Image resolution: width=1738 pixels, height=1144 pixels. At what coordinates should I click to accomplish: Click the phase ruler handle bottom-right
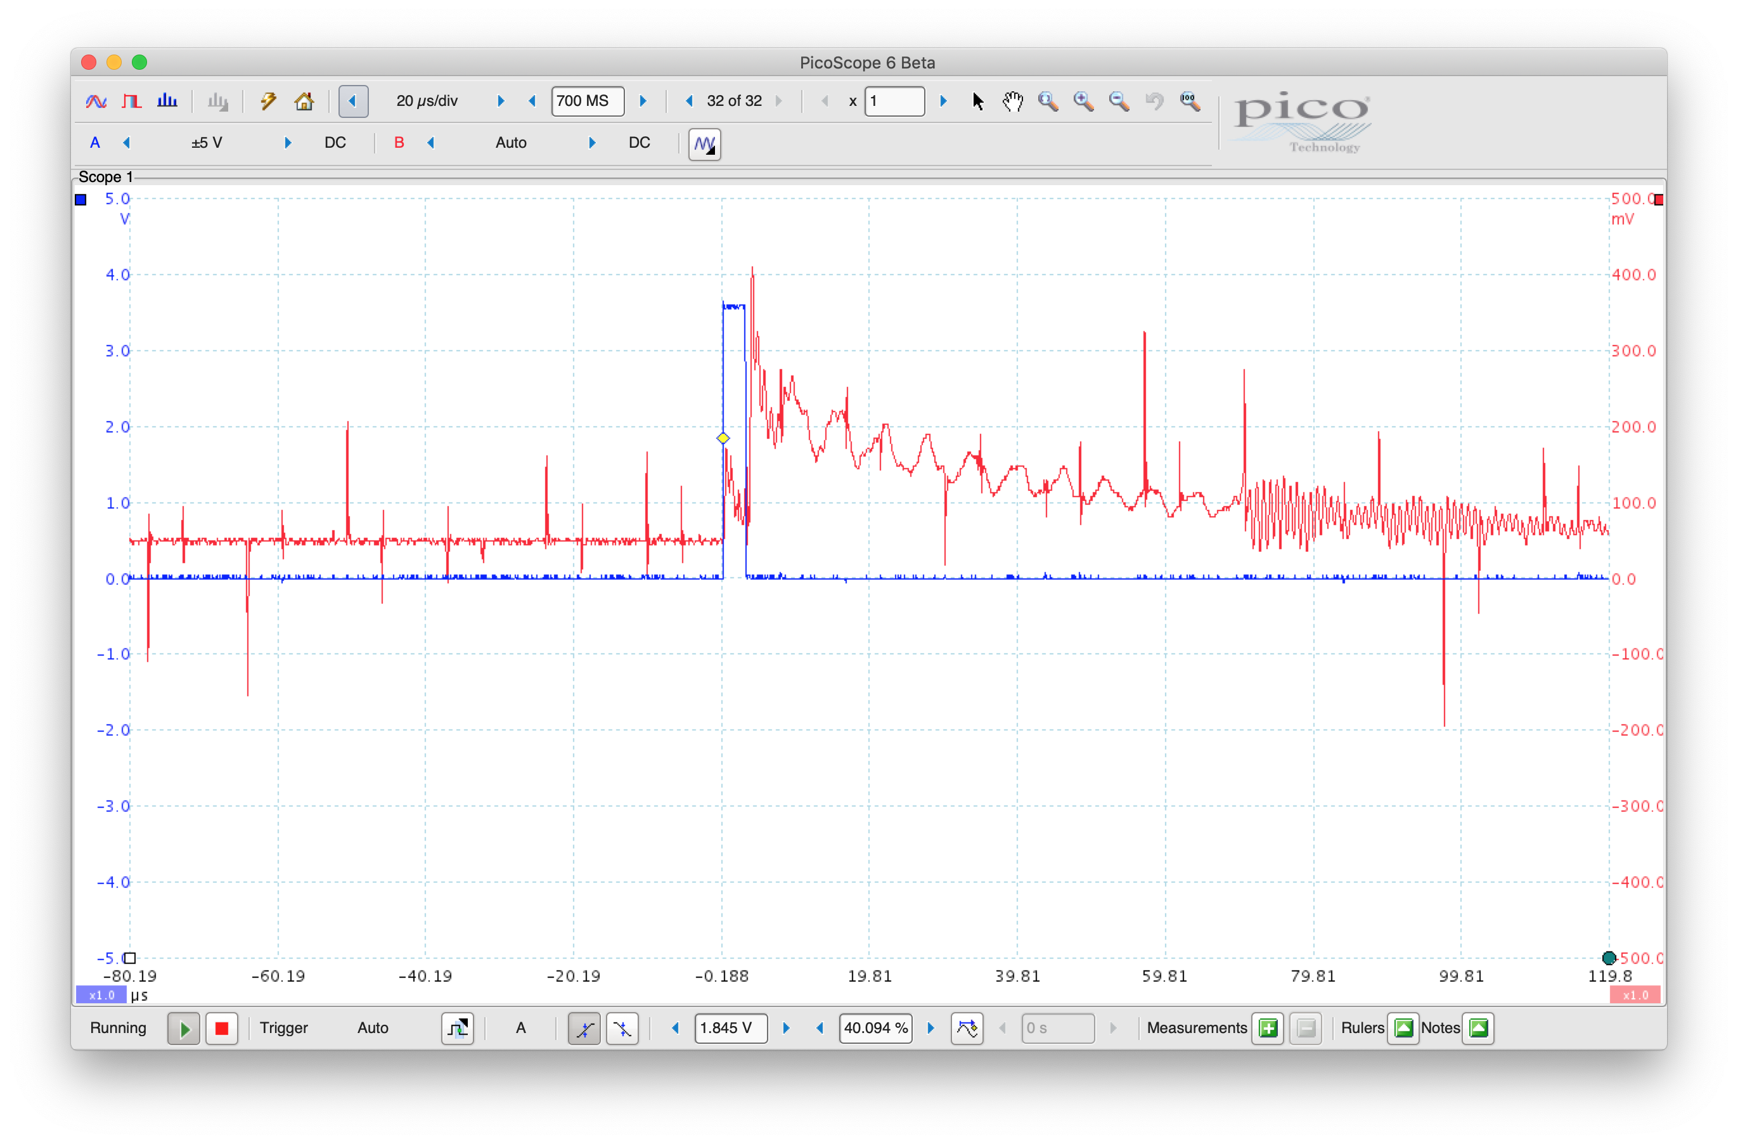1609,958
